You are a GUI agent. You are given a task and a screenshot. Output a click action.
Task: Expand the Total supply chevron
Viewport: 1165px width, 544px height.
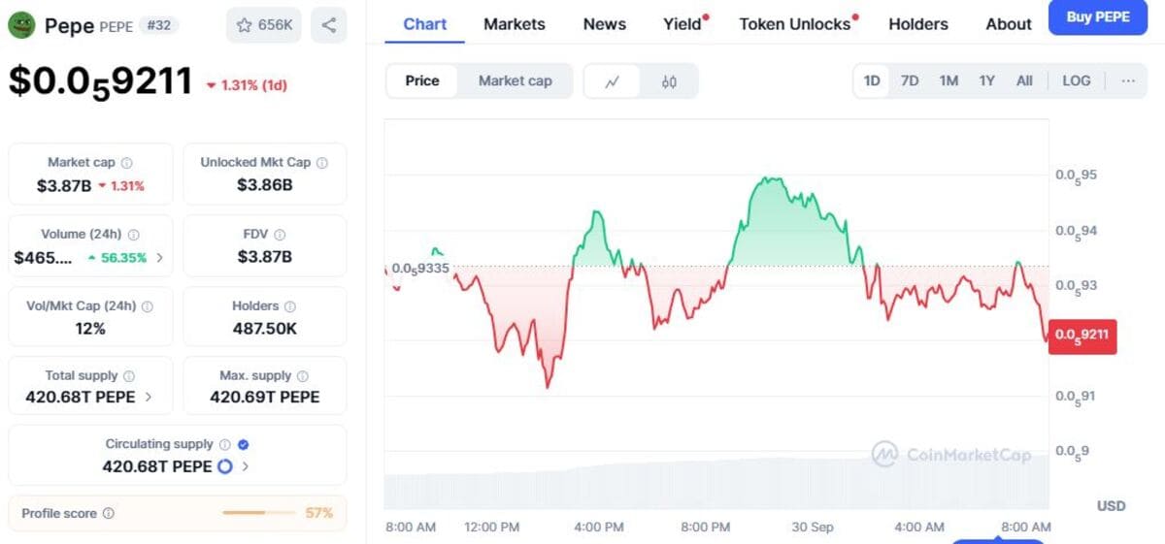click(149, 397)
